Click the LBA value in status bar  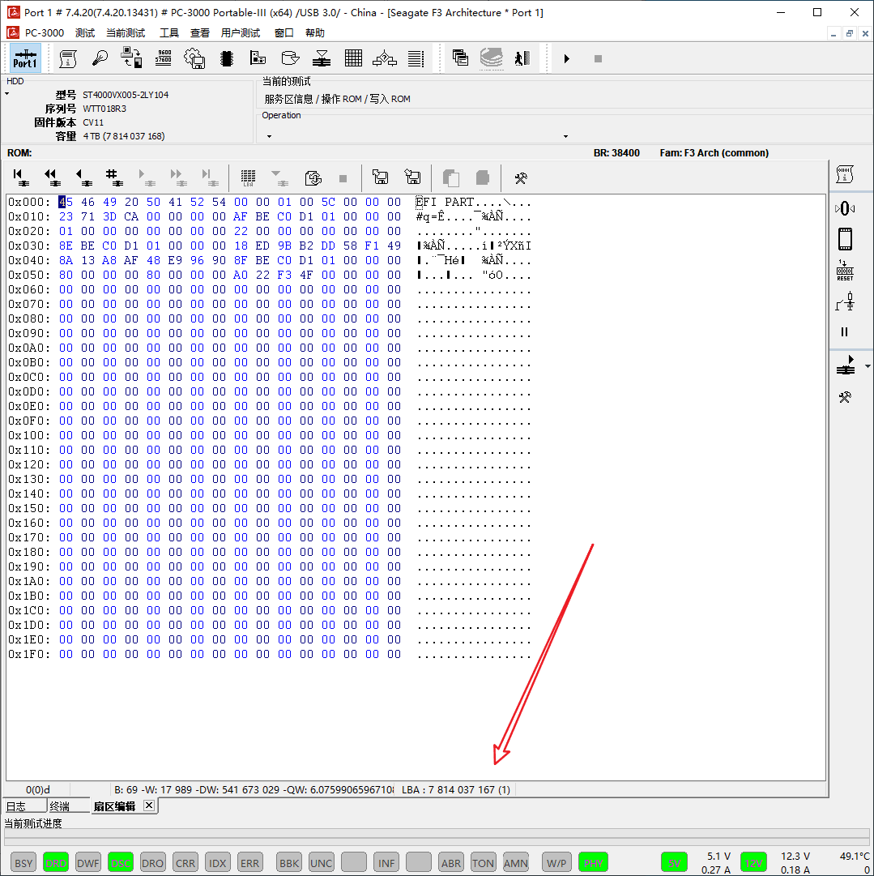pyautogui.click(x=456, y=789)
